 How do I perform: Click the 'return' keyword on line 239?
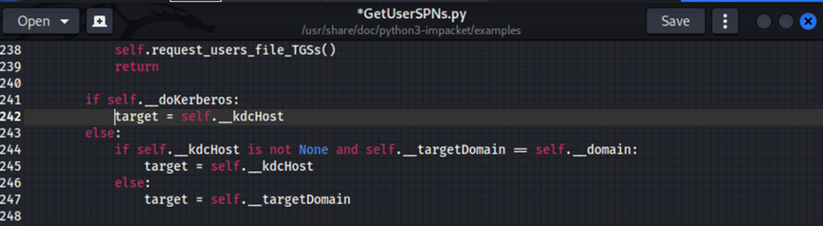[137, 67]
